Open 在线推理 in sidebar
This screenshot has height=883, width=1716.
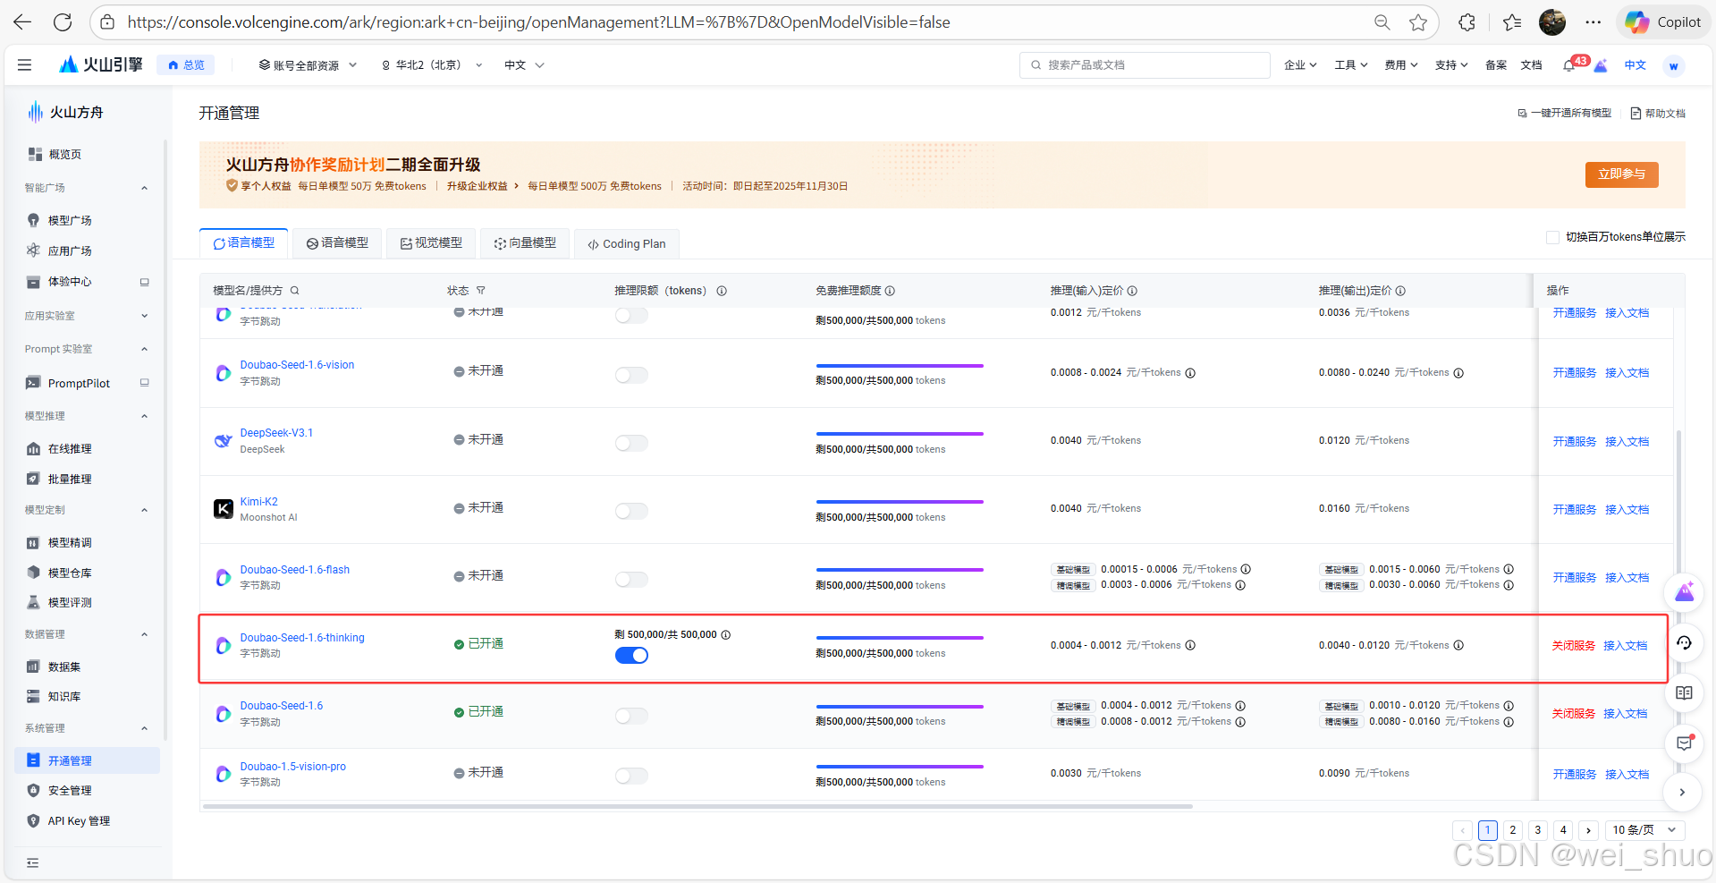tap(70, 448)
